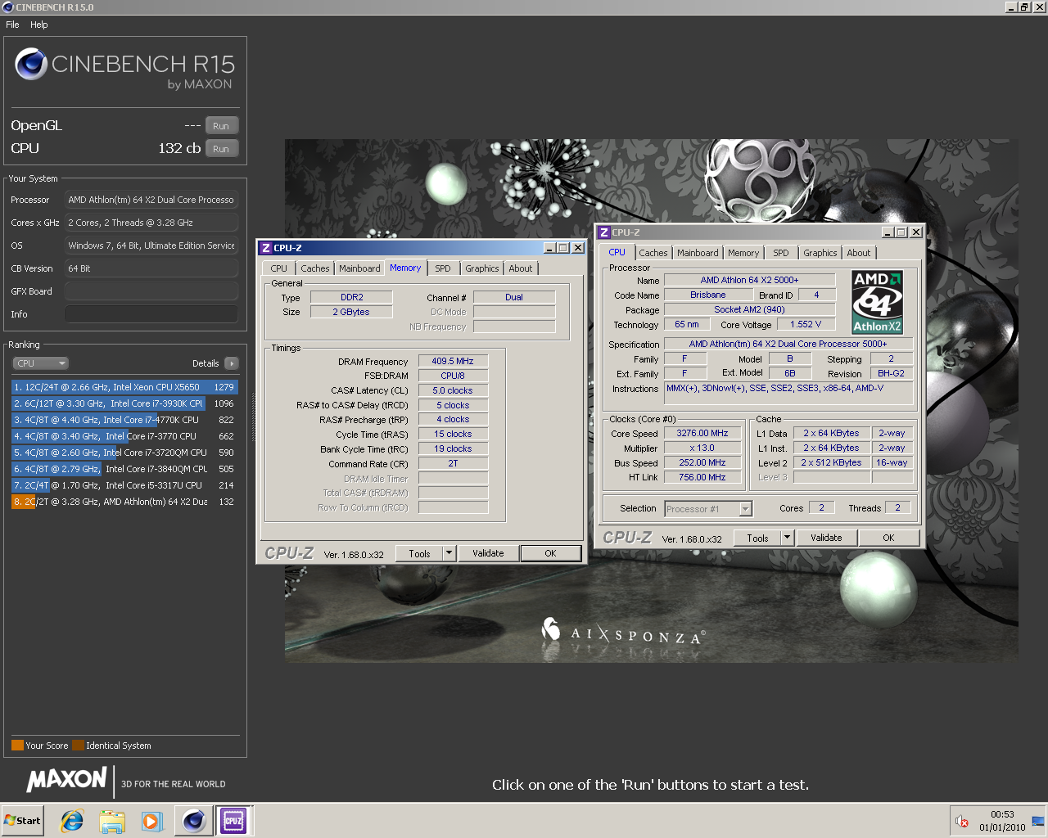Image resolution: width=1048 pixels, height=838 pixels.
Task: Click the AMD Athlon X2 logo image
Action: (877, 302)
